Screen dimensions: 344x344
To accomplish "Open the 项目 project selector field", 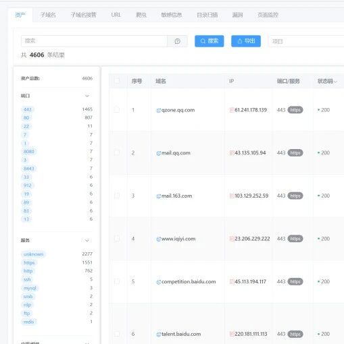I will pyautogui.click(x=306, y=41).
